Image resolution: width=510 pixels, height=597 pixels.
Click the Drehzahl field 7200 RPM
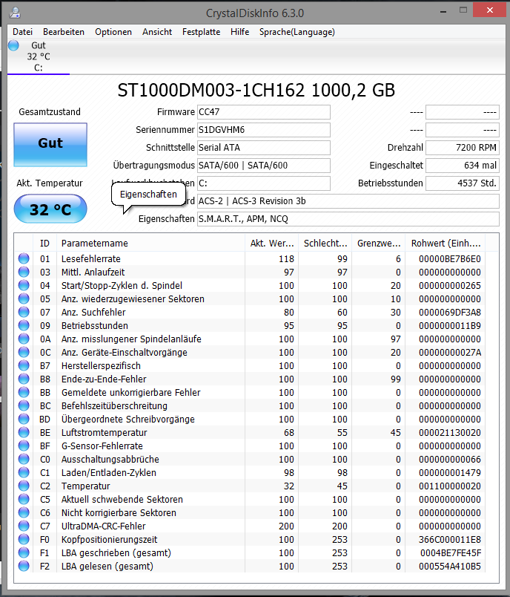click(463, 148)
